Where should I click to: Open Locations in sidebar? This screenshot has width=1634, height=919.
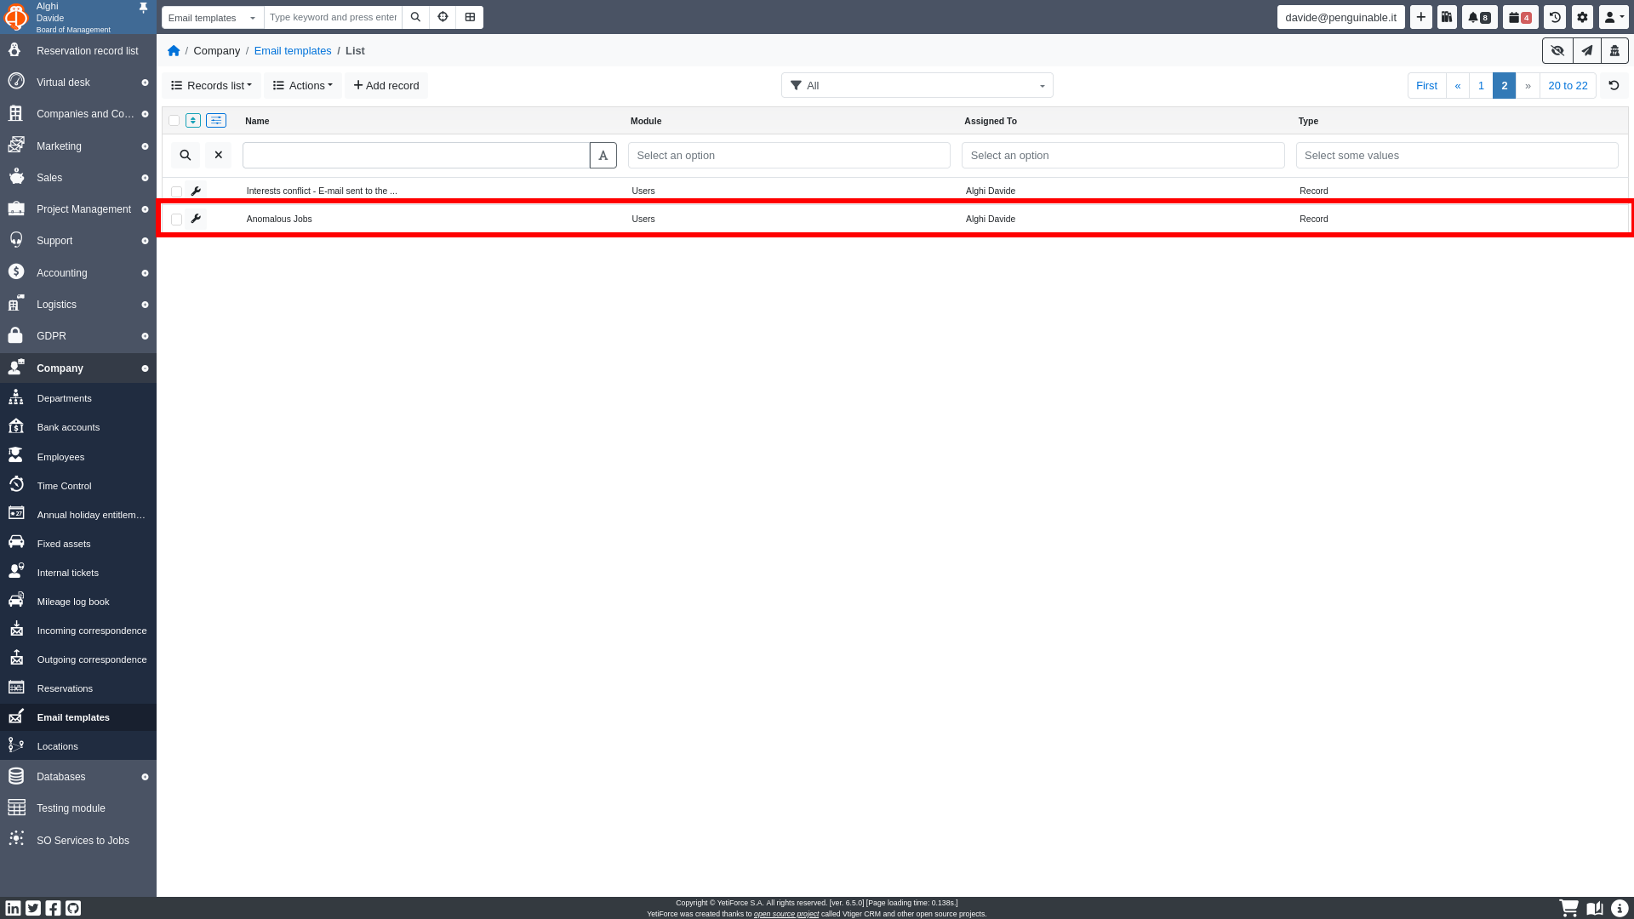78,746
